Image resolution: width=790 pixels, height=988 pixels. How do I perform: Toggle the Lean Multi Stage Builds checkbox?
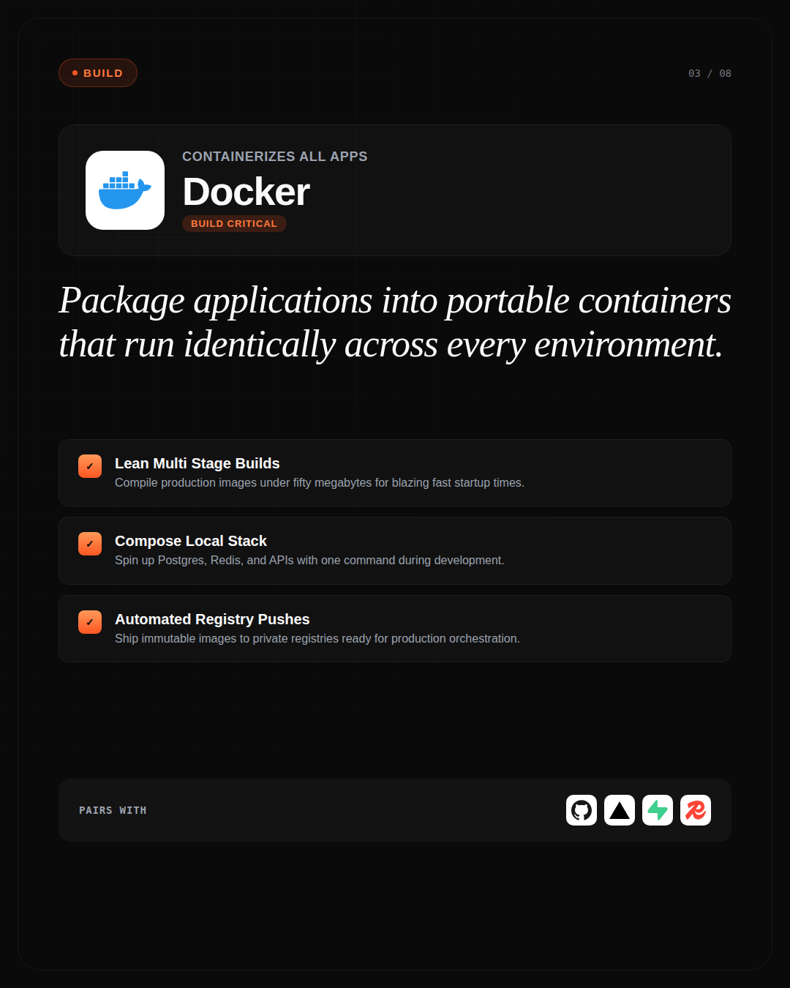click(90, 466)
